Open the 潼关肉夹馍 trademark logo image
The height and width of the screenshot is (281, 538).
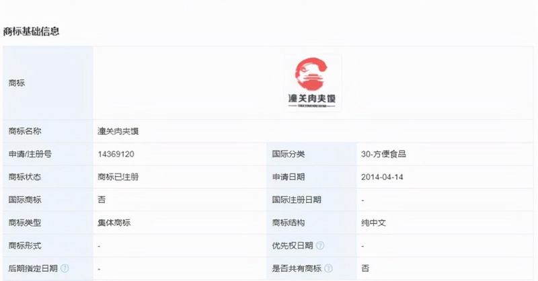312,83
